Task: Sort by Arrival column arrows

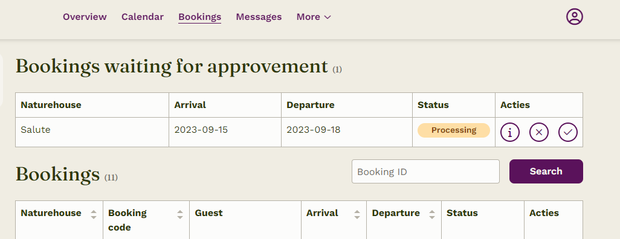Action: 357,214
